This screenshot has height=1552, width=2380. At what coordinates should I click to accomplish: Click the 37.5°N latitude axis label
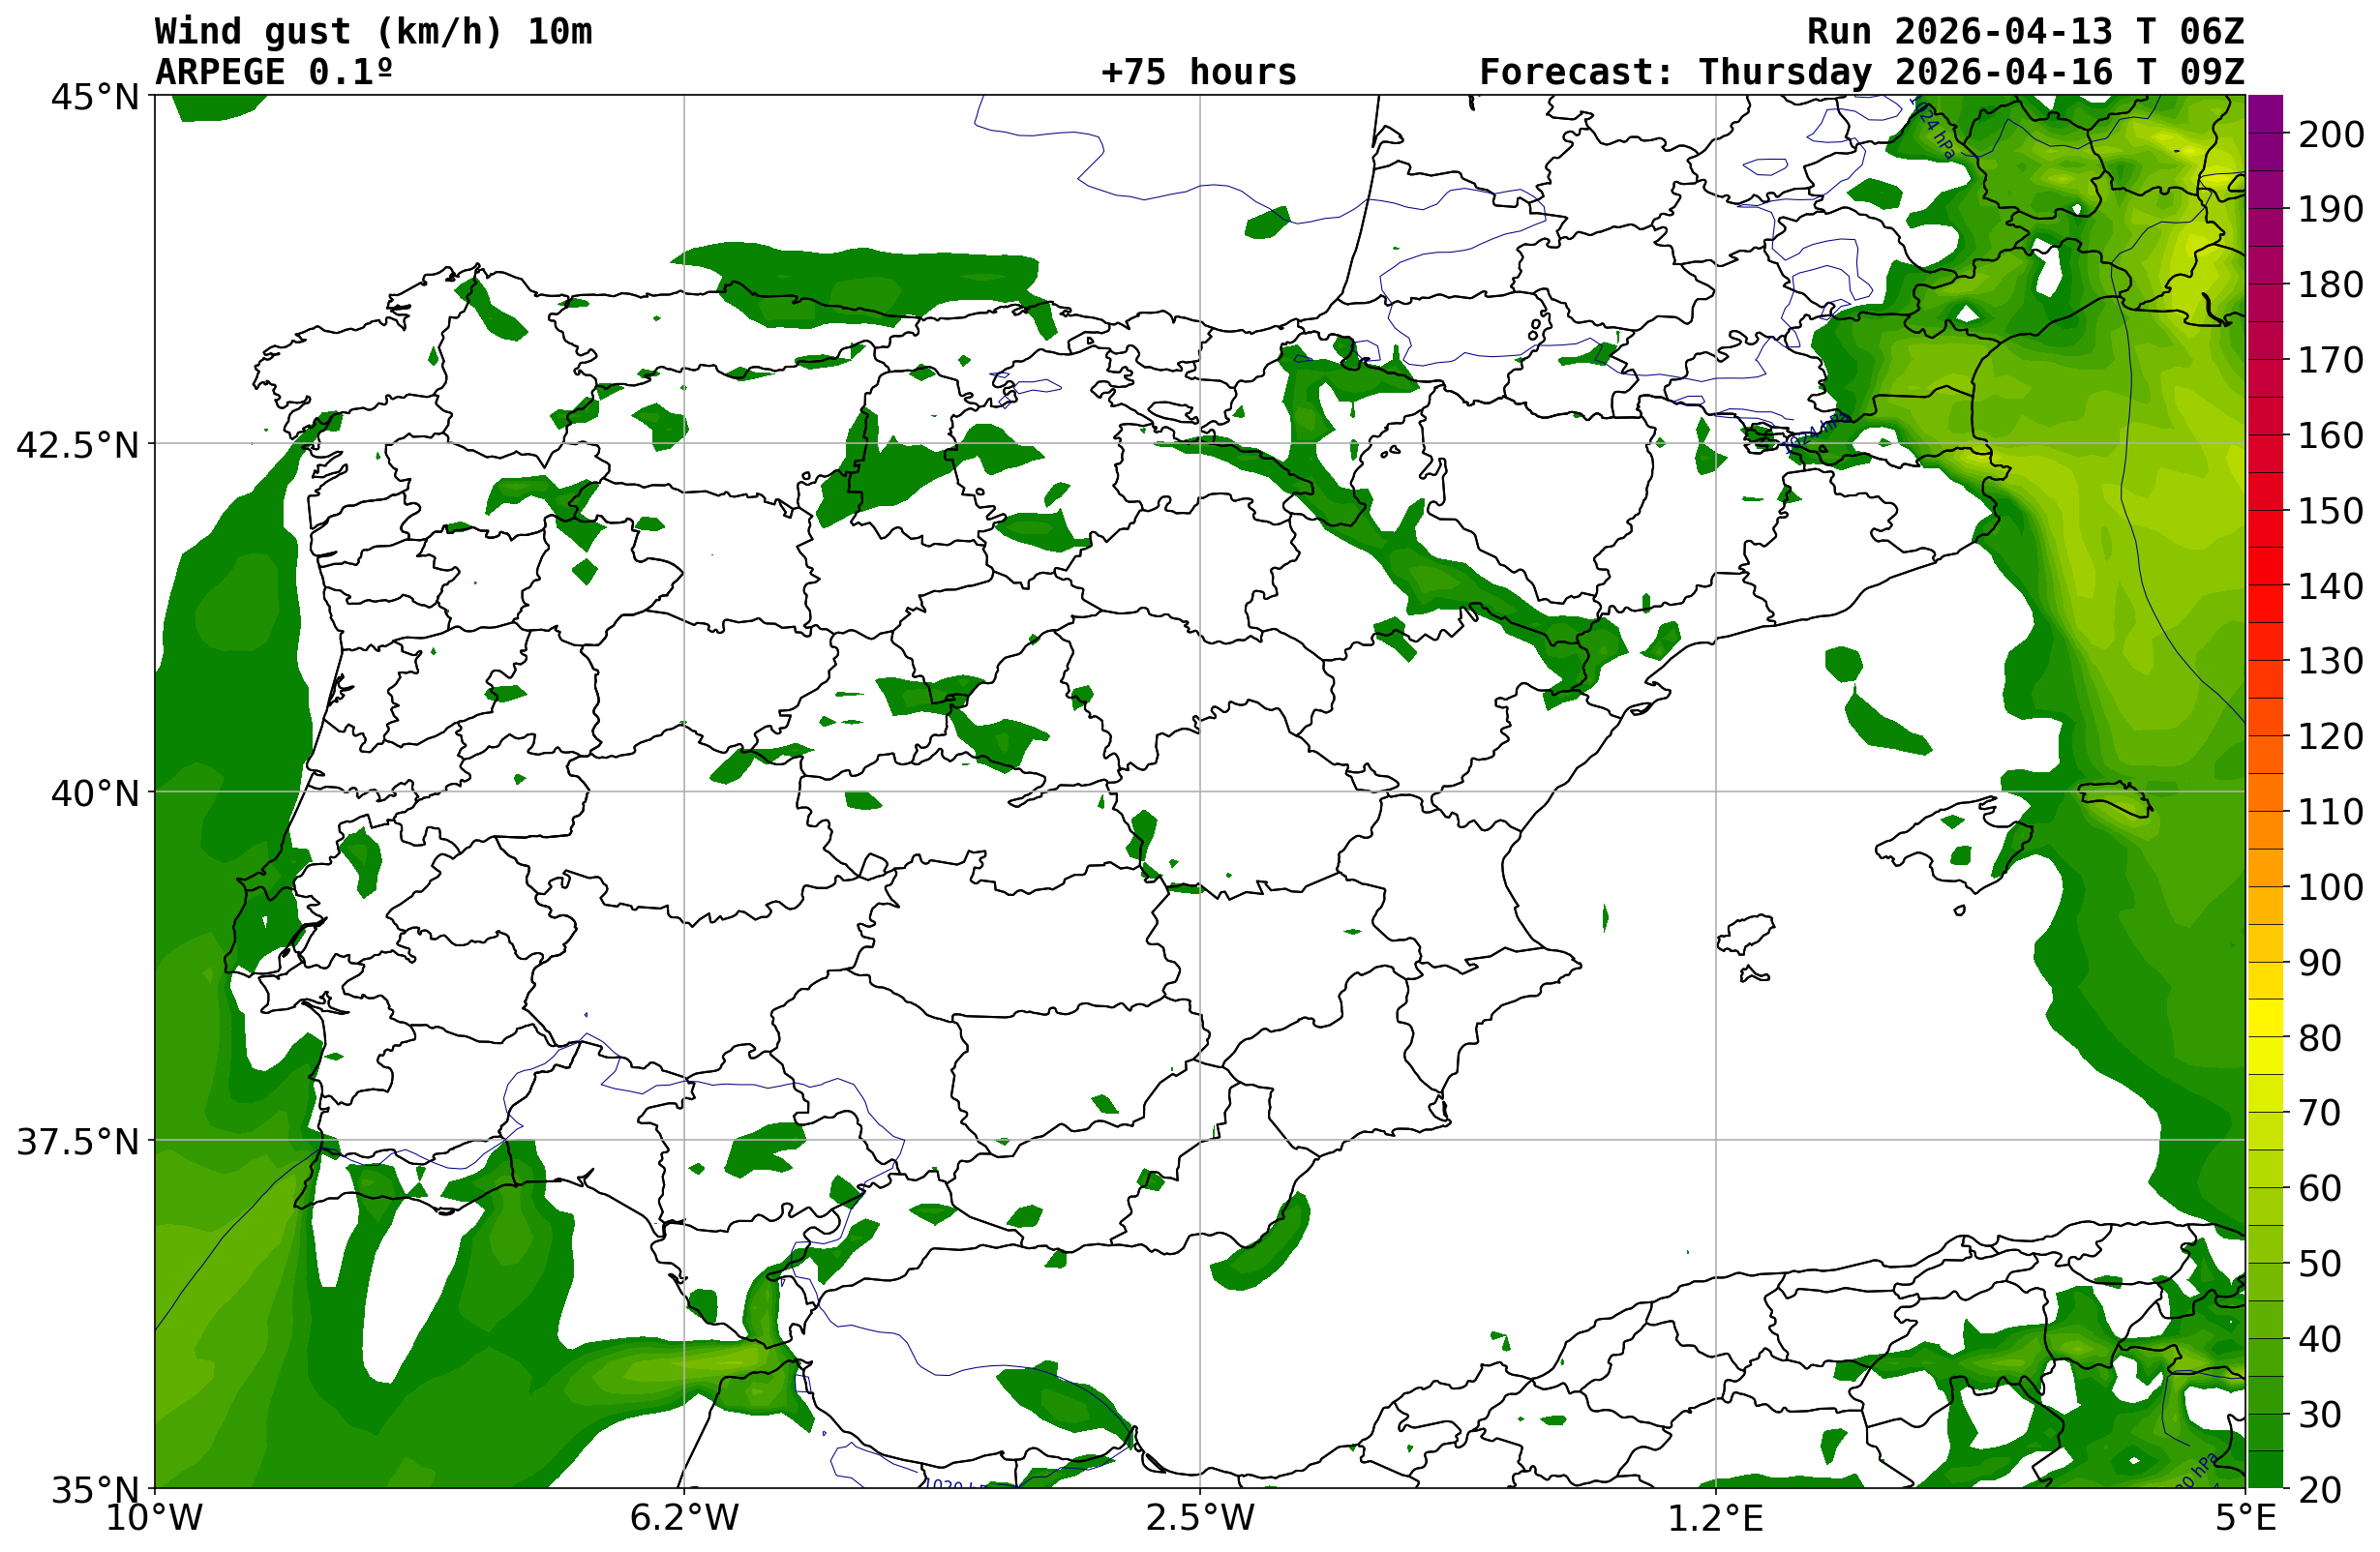point(77,1141)
